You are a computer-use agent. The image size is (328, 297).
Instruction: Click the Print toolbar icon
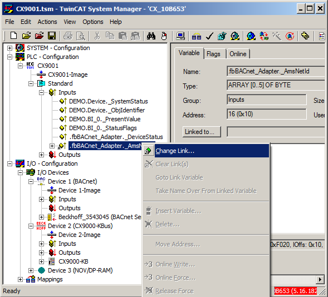coord(68,36)
